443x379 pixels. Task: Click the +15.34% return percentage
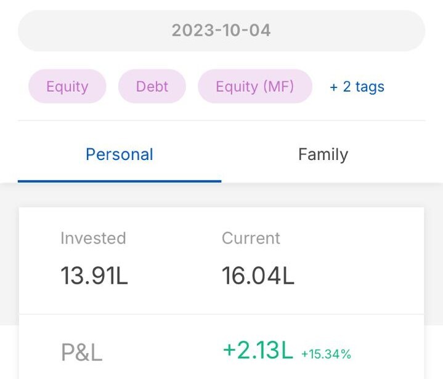click(326, 354)
